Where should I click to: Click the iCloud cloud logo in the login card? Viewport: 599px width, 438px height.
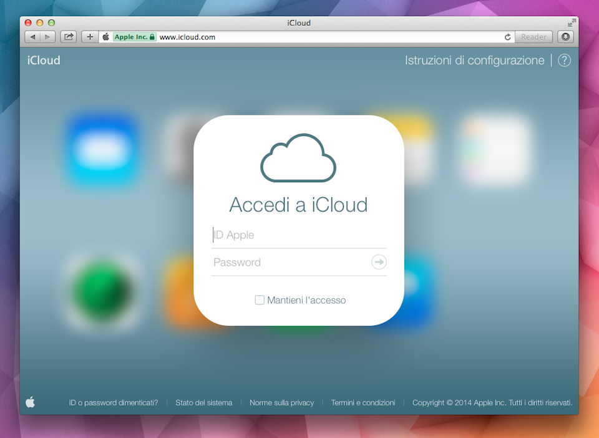pyautogui.click(x=298, y=158)
